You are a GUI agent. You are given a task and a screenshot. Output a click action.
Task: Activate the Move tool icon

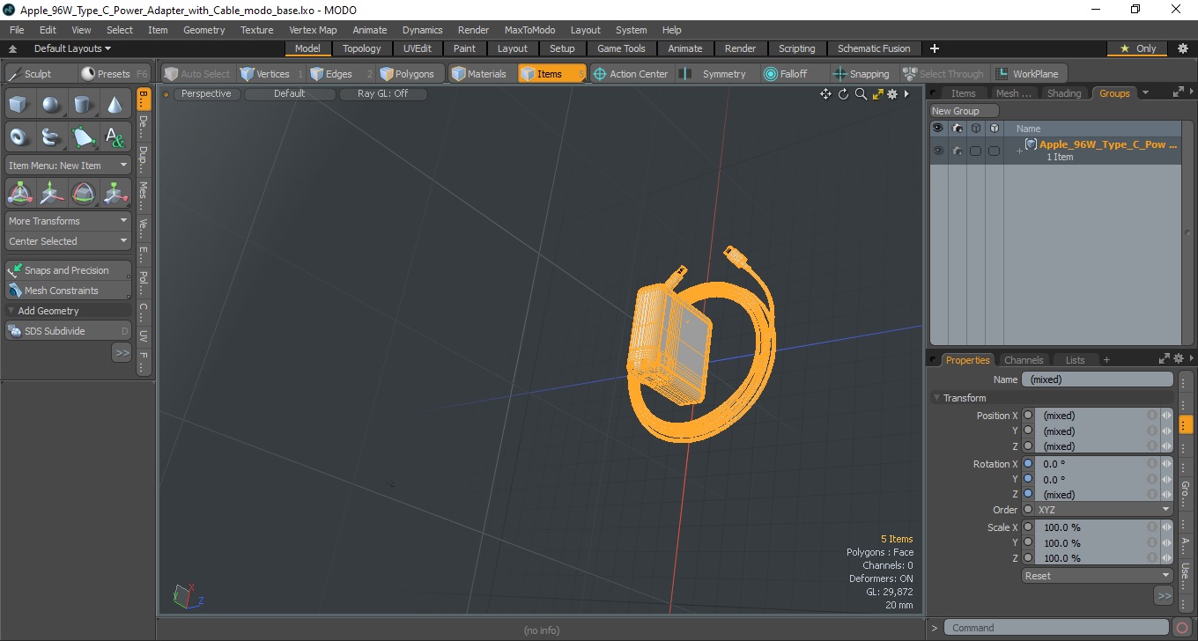pyautogui.click(x=51, y=193)
